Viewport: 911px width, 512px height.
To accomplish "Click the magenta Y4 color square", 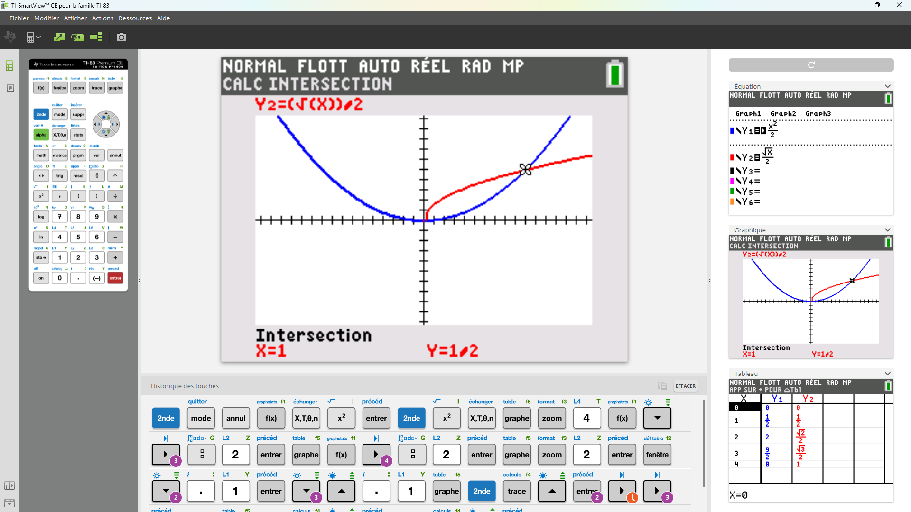I will pyautogui.click(x=732, y=181).
